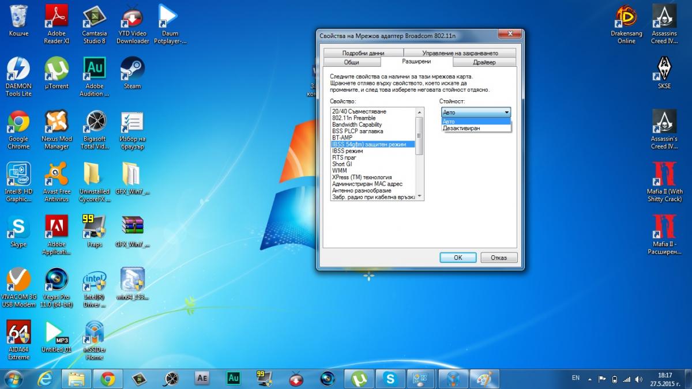Image resolution: width=692 pixels, height=389 pixels.
Task: Switch to the Общи tab
Action: (351, 62)
